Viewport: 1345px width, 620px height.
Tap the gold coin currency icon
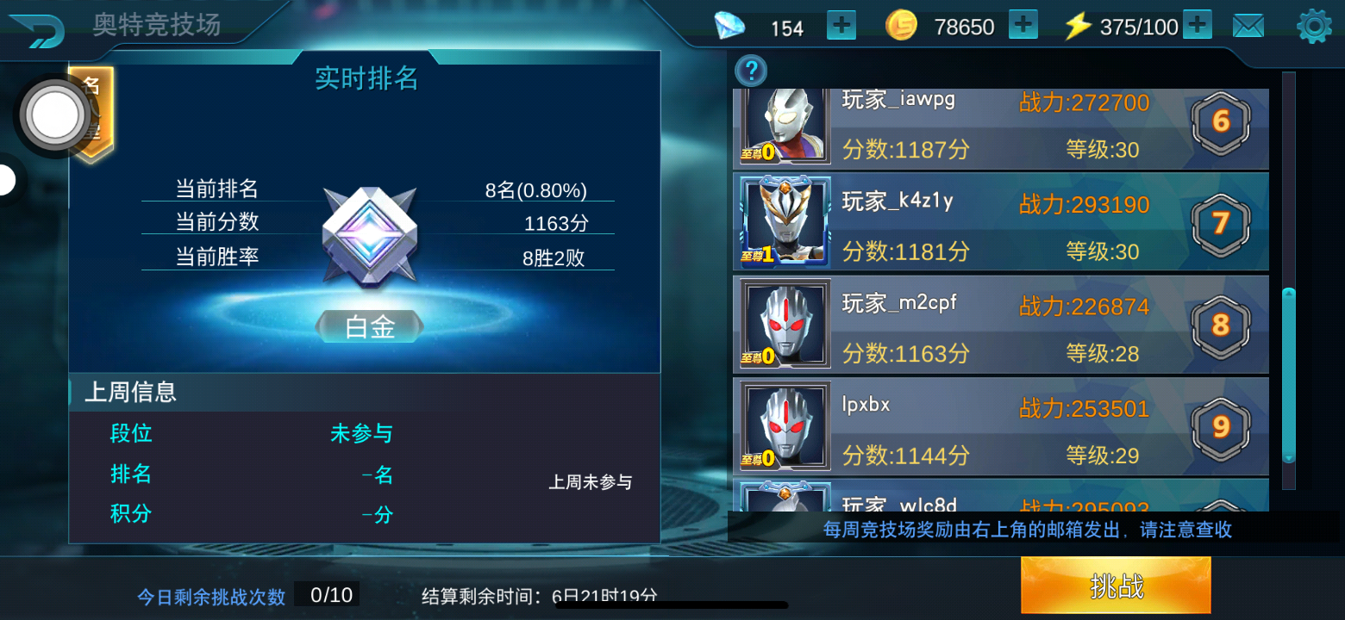[x=901, y=26]
